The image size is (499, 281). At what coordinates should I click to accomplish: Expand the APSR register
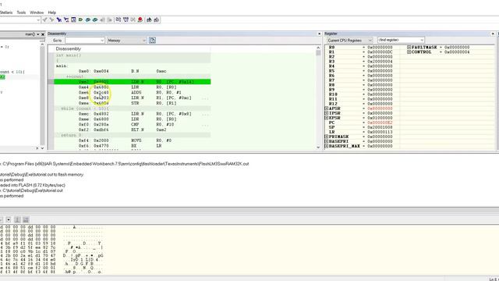coord(326,108)
